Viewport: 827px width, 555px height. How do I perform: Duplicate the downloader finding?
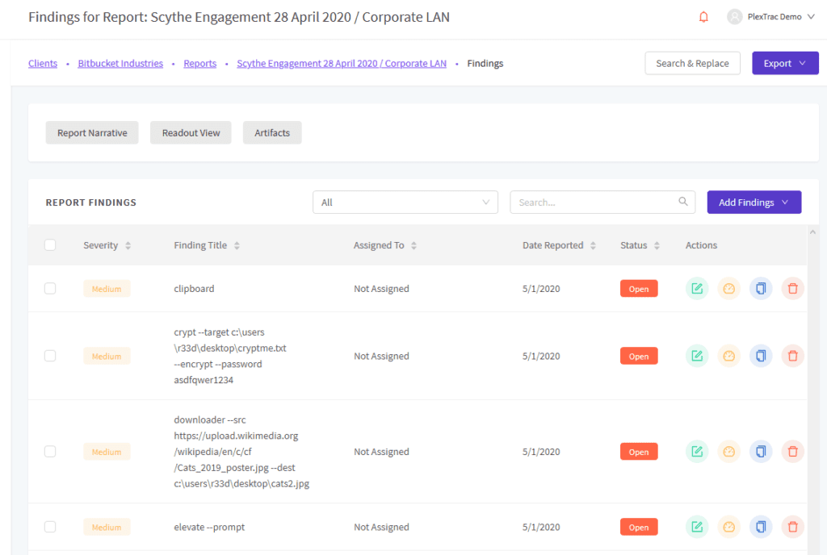(760, 451)
